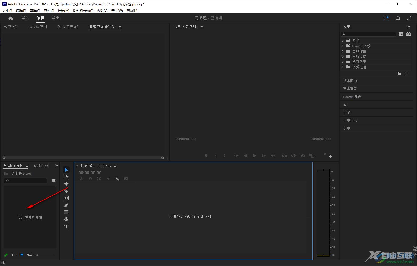Select the Pen tool
417x266 pixels.
tap(66, 205)
